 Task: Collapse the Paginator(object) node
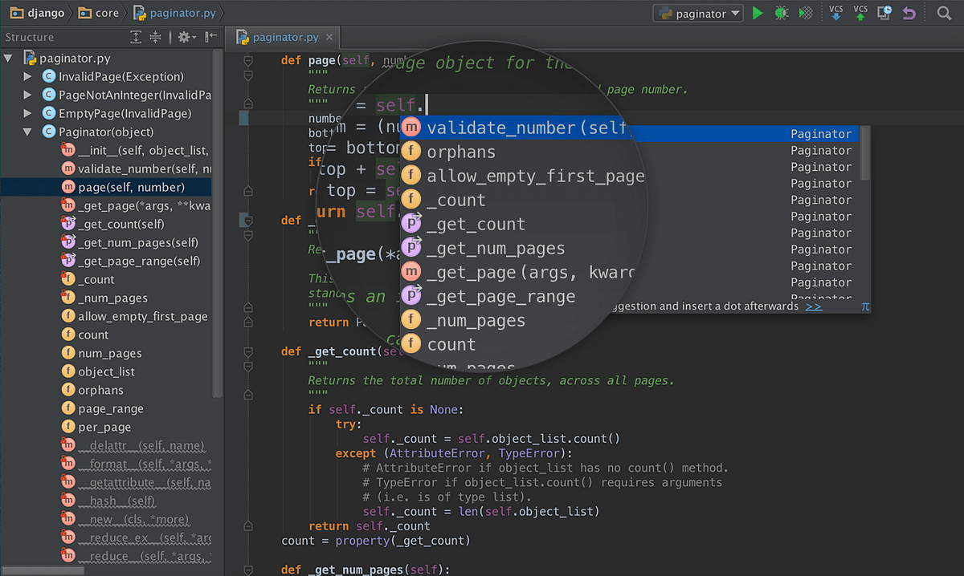coord(27,132)
